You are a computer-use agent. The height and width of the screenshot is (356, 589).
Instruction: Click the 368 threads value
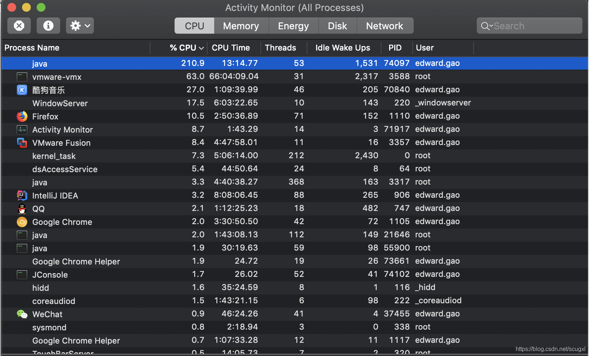296,182
